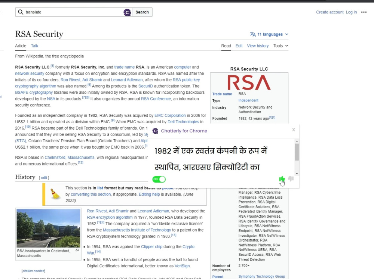Image resolution: width=374 pixels, height=280 pixels.
Task: Open the trade name link
Action: [125, 67]
